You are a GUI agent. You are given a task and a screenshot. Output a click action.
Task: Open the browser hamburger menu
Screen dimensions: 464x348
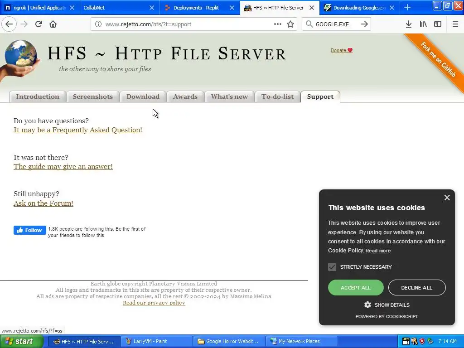455,24
